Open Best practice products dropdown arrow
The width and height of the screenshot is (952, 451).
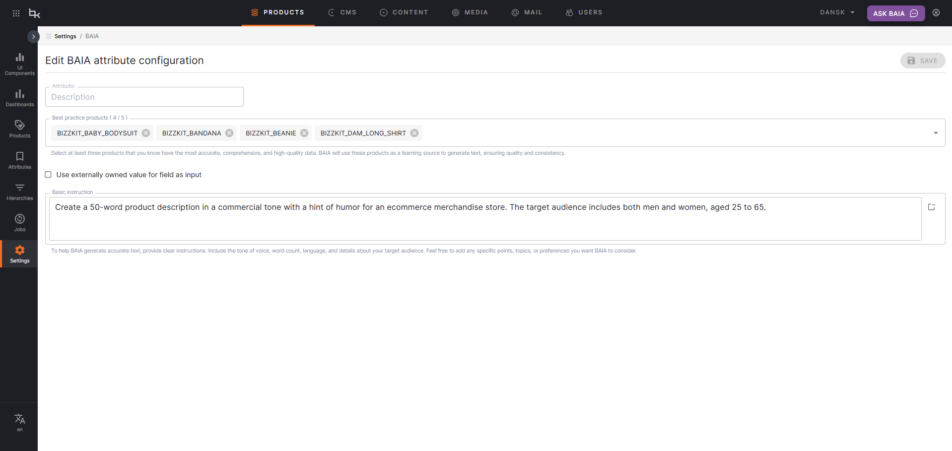click(x=935, y=133)
